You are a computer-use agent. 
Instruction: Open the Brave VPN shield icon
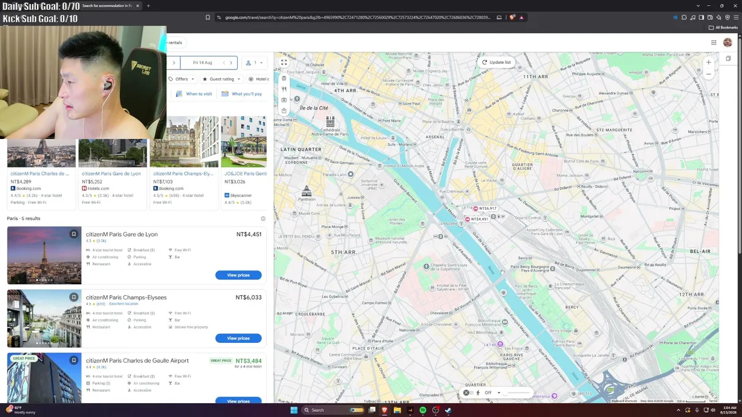coord(728,17)
